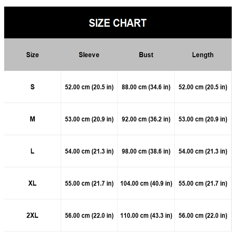
Task: Choose the XL size row label
Action: click(x=32, y=183)
